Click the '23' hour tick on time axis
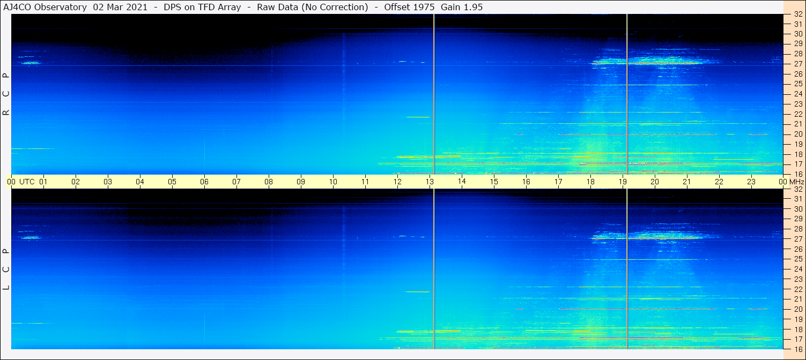This screenshot has height=360, width=806. pyautogui.click(x=751, y=182)
